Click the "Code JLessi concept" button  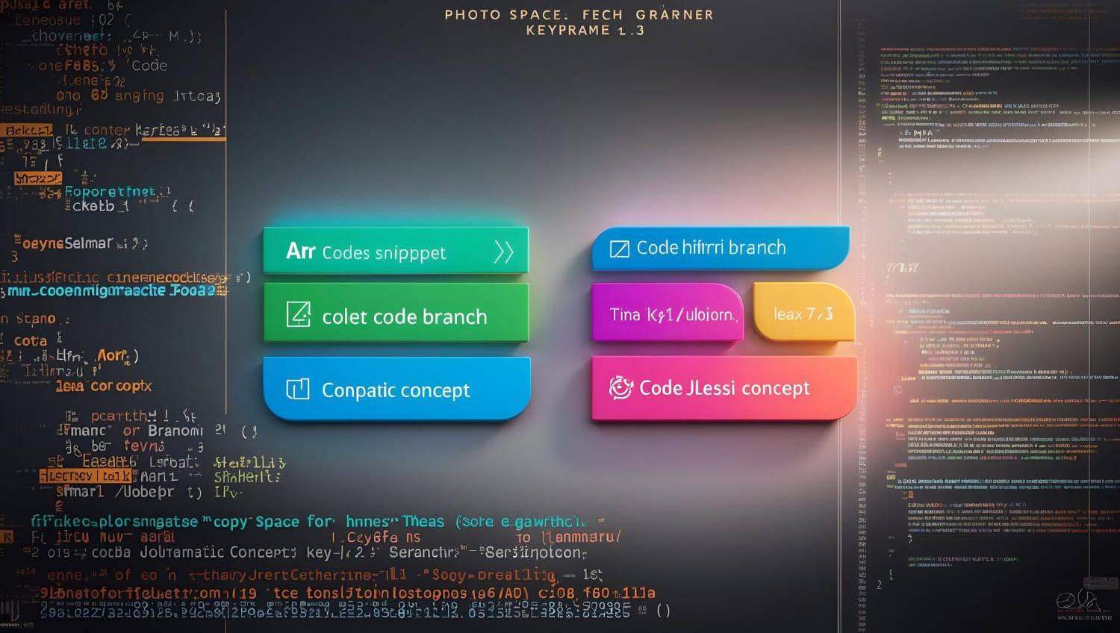(x=723, y=388)
